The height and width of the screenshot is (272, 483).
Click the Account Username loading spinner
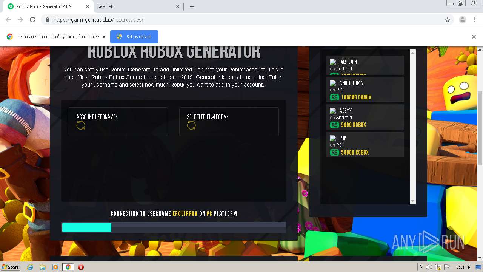tap(81, 125)
